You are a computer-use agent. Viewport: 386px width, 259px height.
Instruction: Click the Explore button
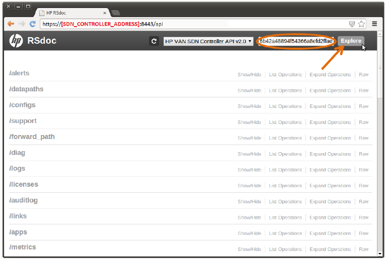tap(351, 41)
